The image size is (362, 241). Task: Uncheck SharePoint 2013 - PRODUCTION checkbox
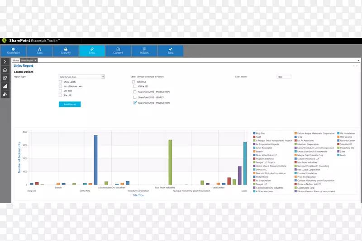pos(135,103)
